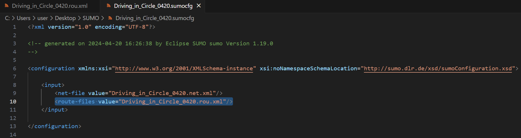Click the xmlns:xsi attribute name
Viewport: 521px width, 138px height.
[93, 68]
